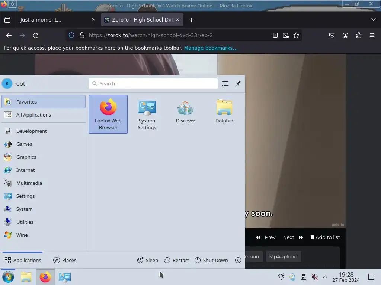Viewport: 381px width, 285px height.
Task: Select the Mp4upload server
Action: click(x=283, y=256)
